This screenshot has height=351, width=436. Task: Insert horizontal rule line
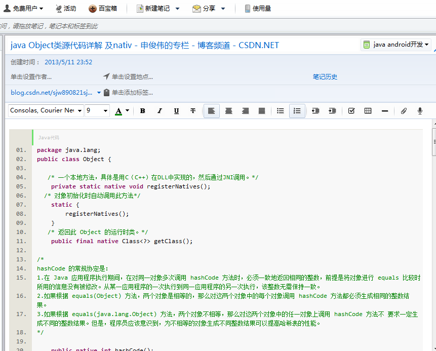(385, 111)
